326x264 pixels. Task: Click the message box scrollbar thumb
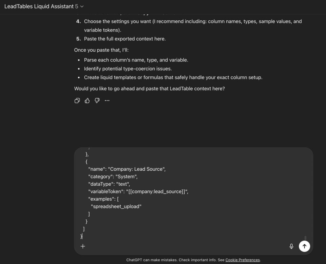[x=305, y=238]
